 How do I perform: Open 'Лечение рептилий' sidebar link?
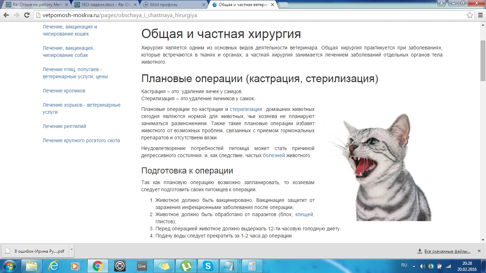pos(64,126)
